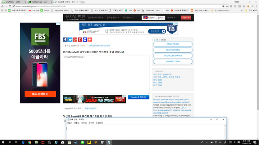Open Settings gear in taskbar

point(49,142)
